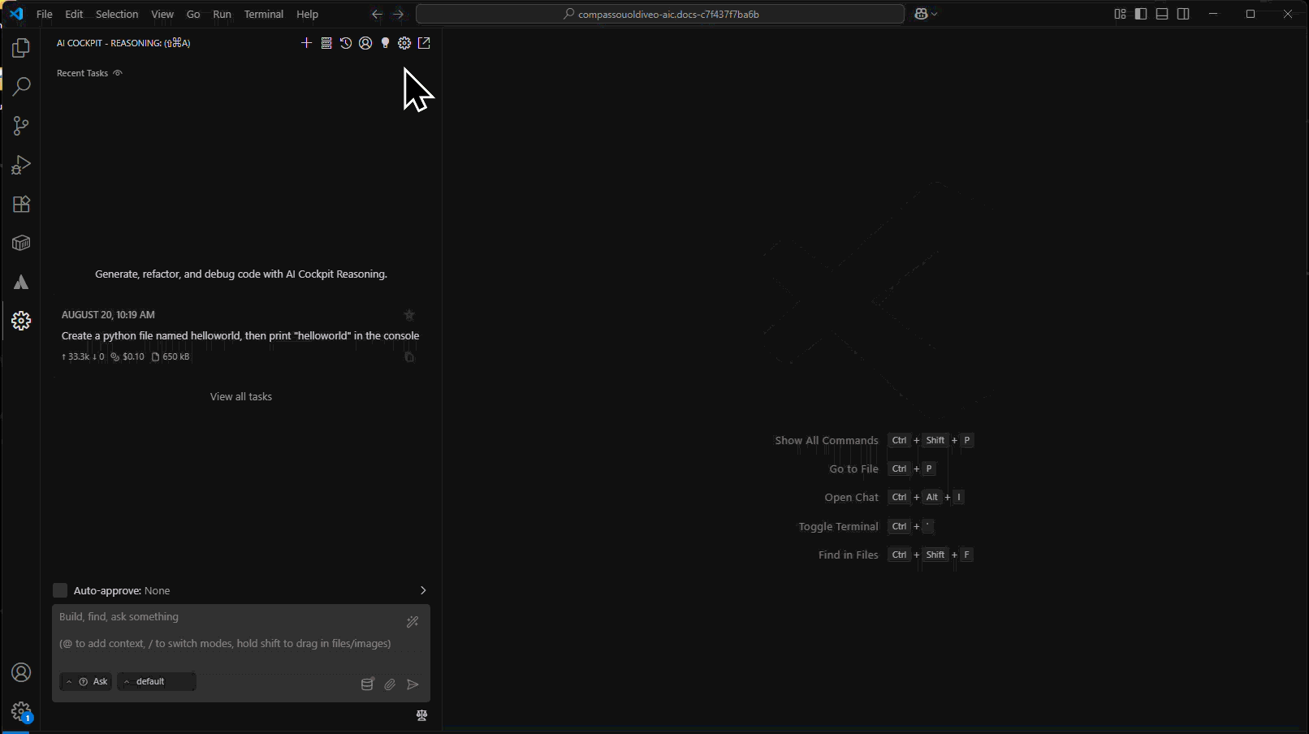Open task history clock icon

tap(346, 43)
